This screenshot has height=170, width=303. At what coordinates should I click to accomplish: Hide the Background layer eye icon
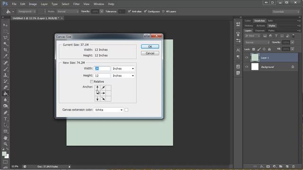[247, 67]
